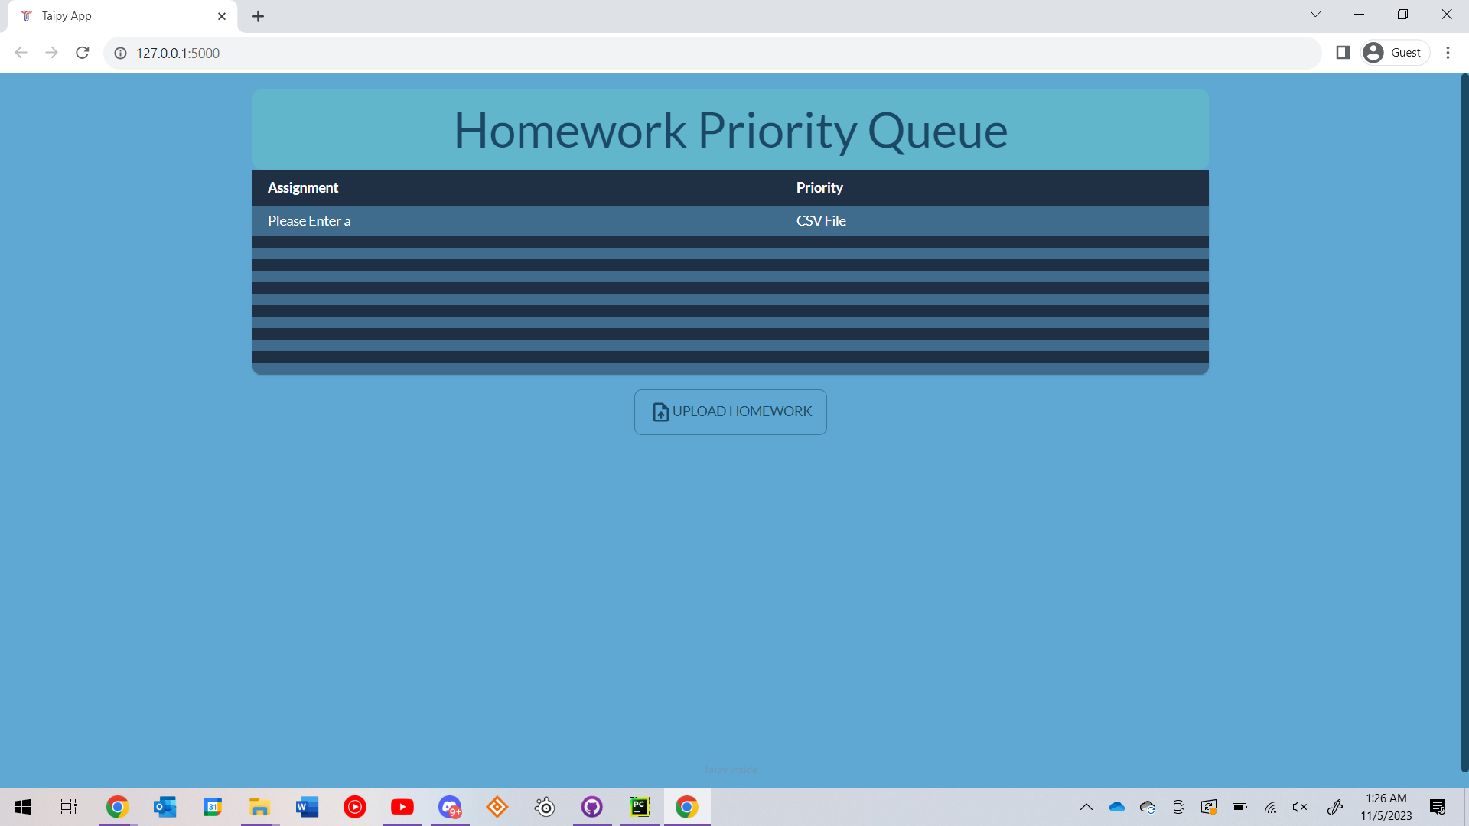Toggle muted speaker volume icon
The width and height of the screenshot is (1469, 826).
[x=1300, y=807]
